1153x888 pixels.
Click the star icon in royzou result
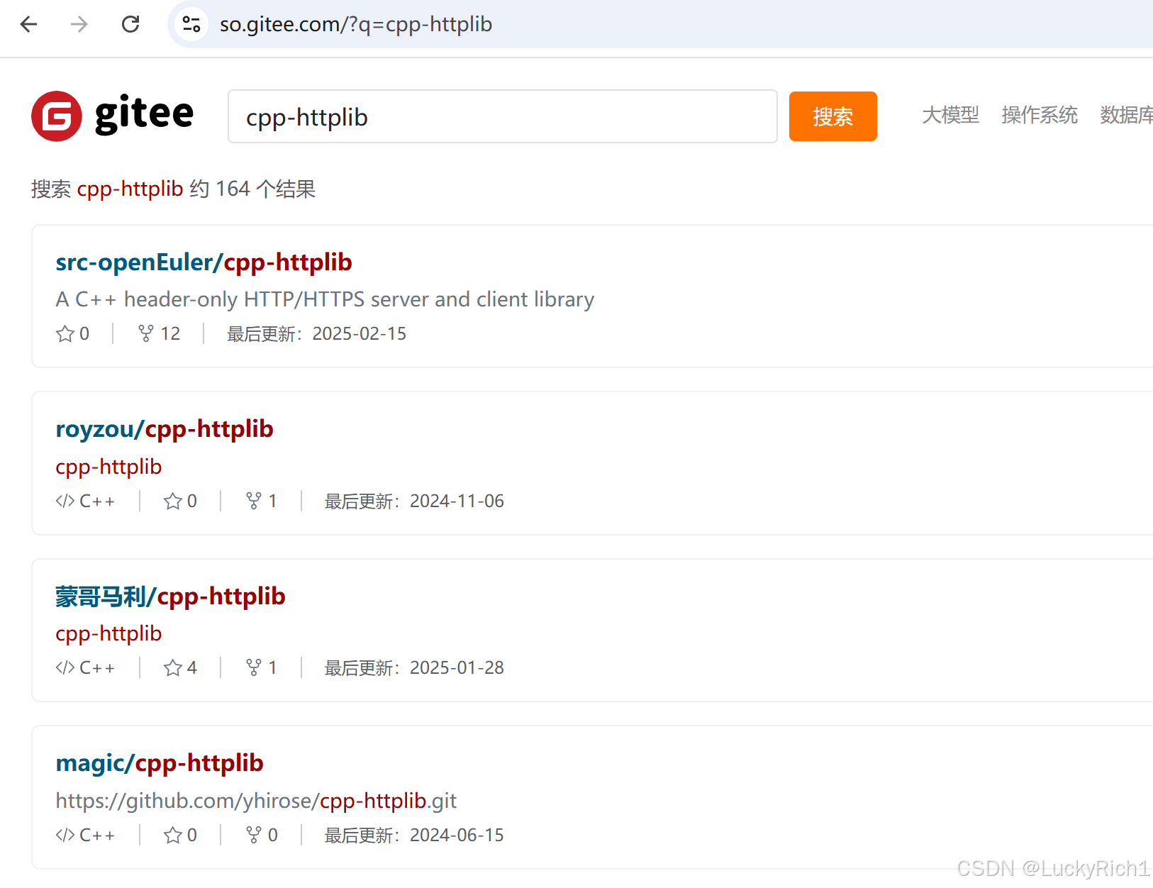pos(173,501)
